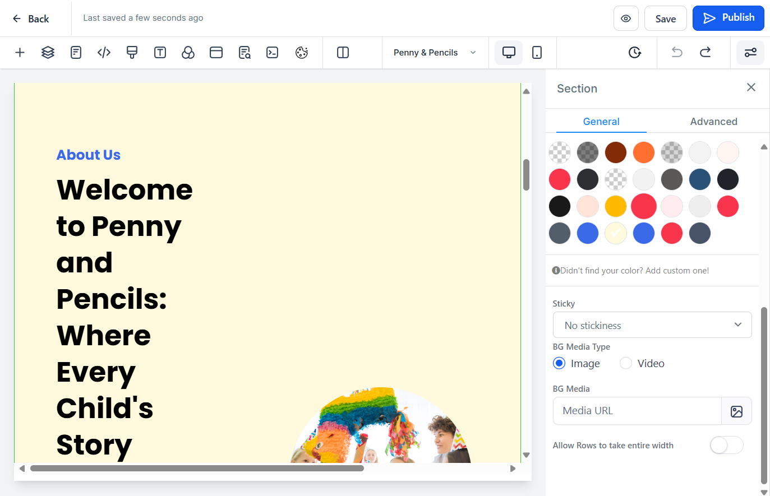The width and height of the screenshot is (770, 496).
Task: Toggle the split columns layout icon
Action: 343,53
